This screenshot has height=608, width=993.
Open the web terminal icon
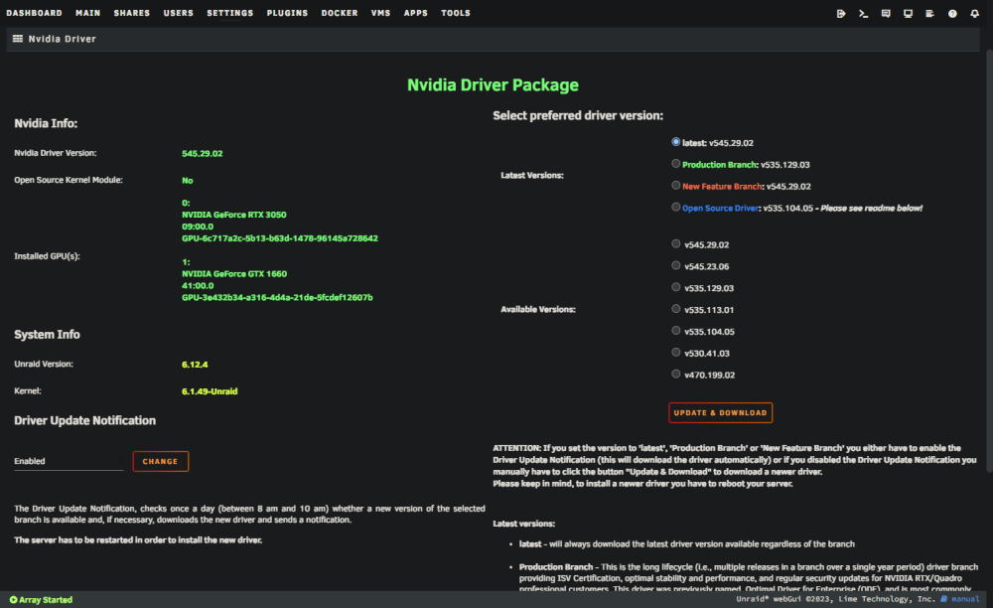(863, 13)
